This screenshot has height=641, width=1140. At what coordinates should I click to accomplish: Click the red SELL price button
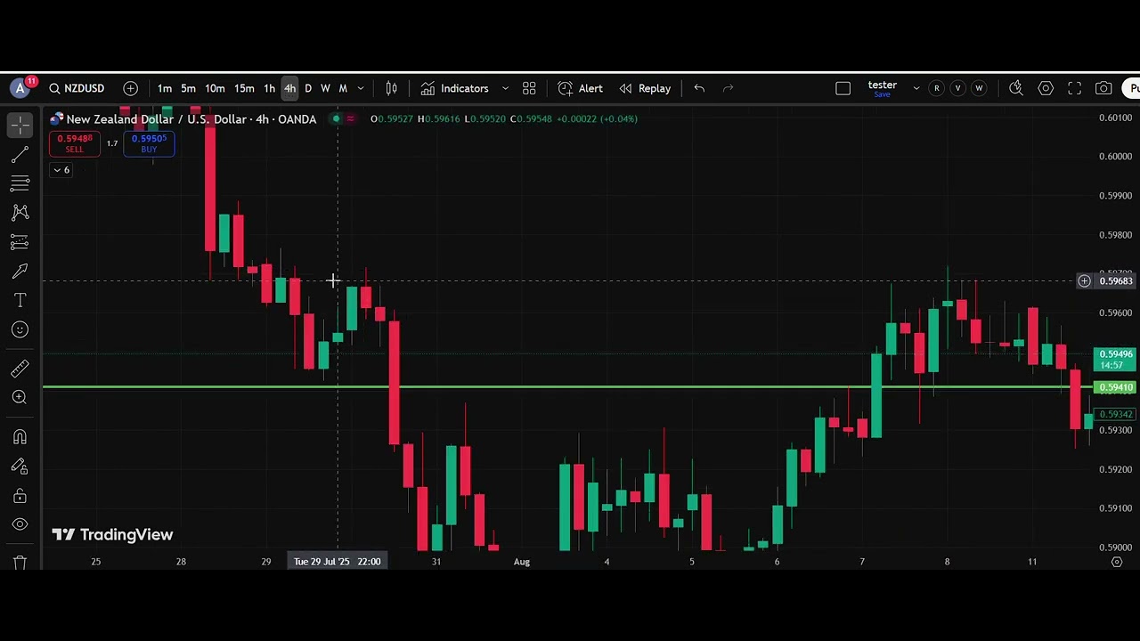pyautogui.click(x=74, y=143)
